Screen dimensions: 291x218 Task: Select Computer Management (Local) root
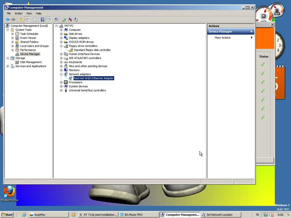(29, 26)
